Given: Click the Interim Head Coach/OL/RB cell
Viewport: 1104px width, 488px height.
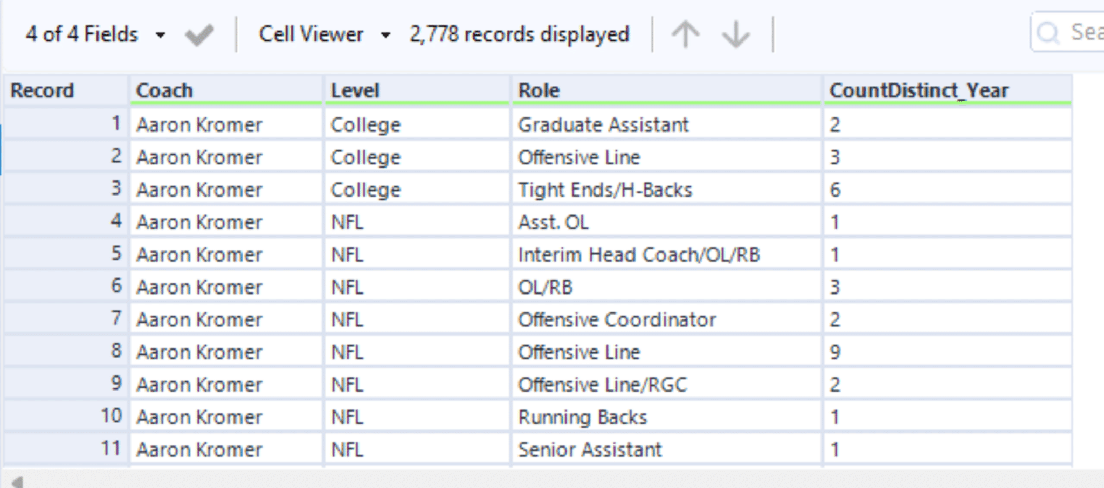Looking at the screenshot, I should [x=639, y=255].
